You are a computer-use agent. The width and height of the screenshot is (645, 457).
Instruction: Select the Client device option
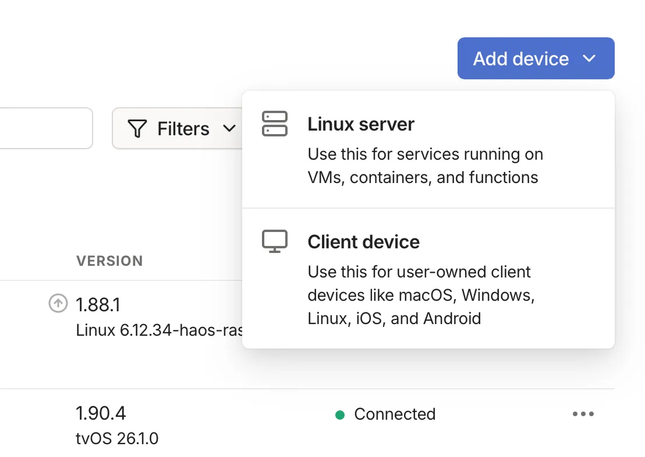pos(363,242)
